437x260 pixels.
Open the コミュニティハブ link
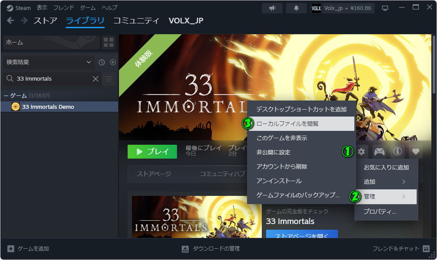tap(223, 174)
